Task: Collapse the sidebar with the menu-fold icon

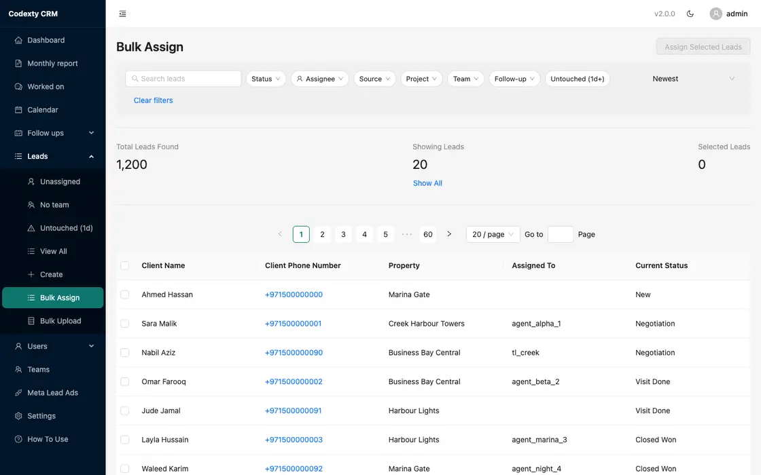Action: click(123, 14)
